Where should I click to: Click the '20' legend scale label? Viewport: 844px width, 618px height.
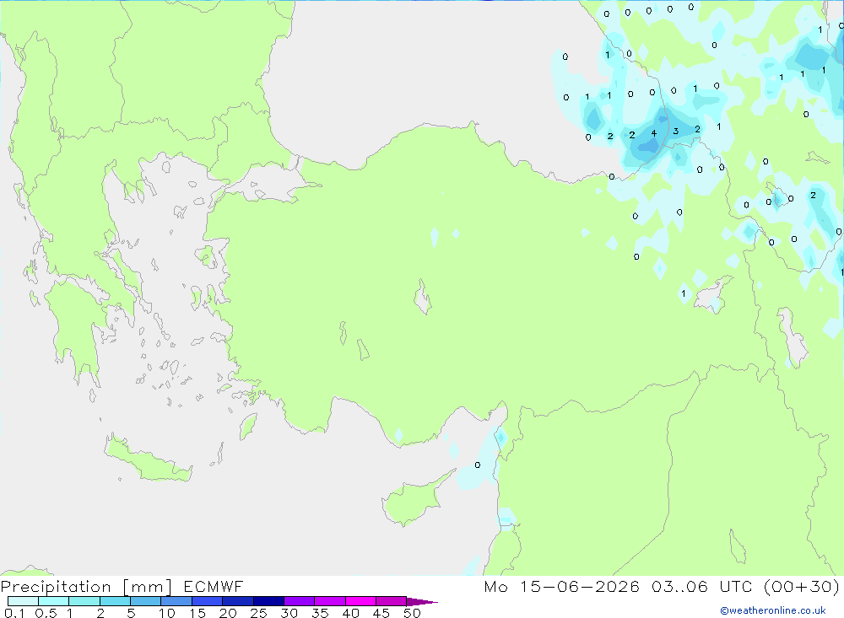(228, 613)
